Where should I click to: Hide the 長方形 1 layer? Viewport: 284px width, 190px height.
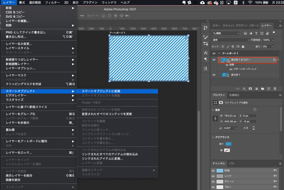click(214, 75)
